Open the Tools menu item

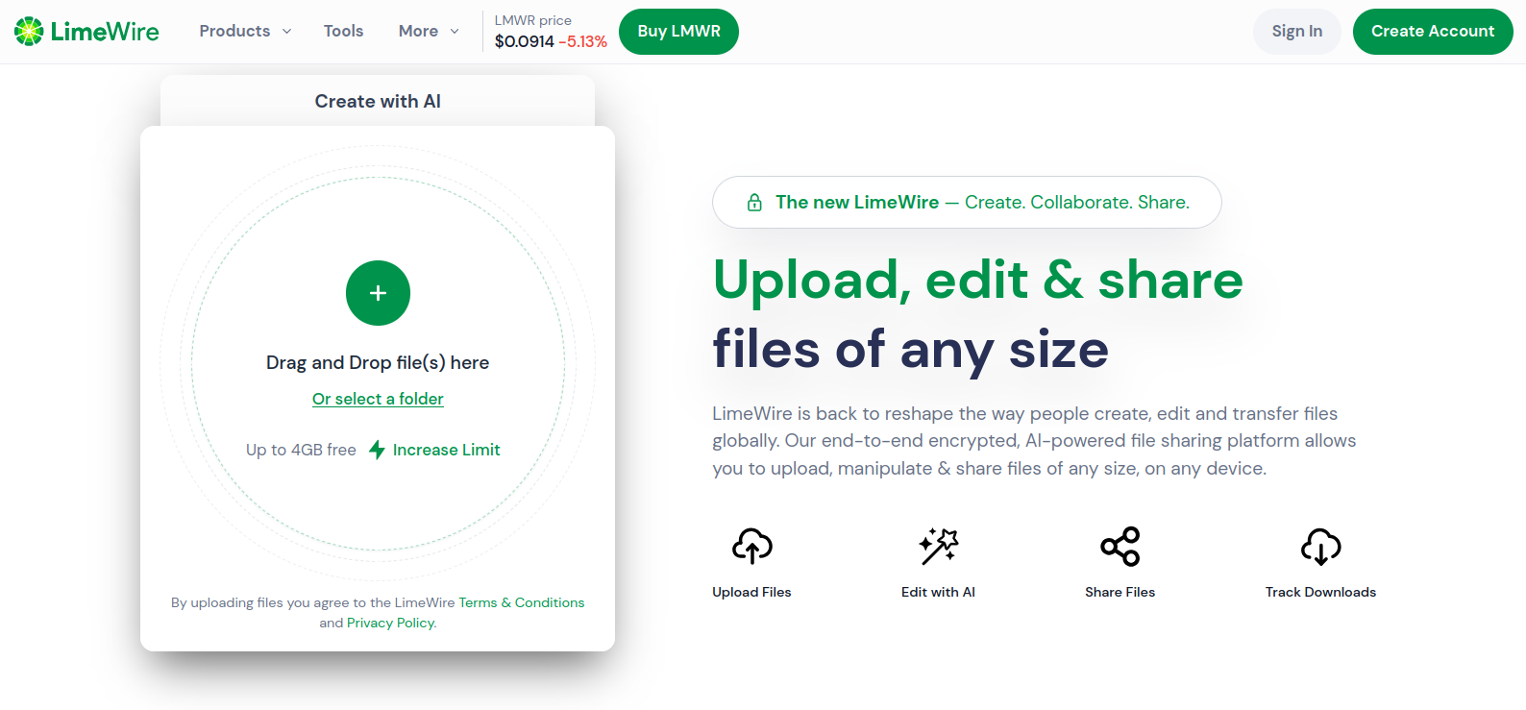(x=343, y=31)
